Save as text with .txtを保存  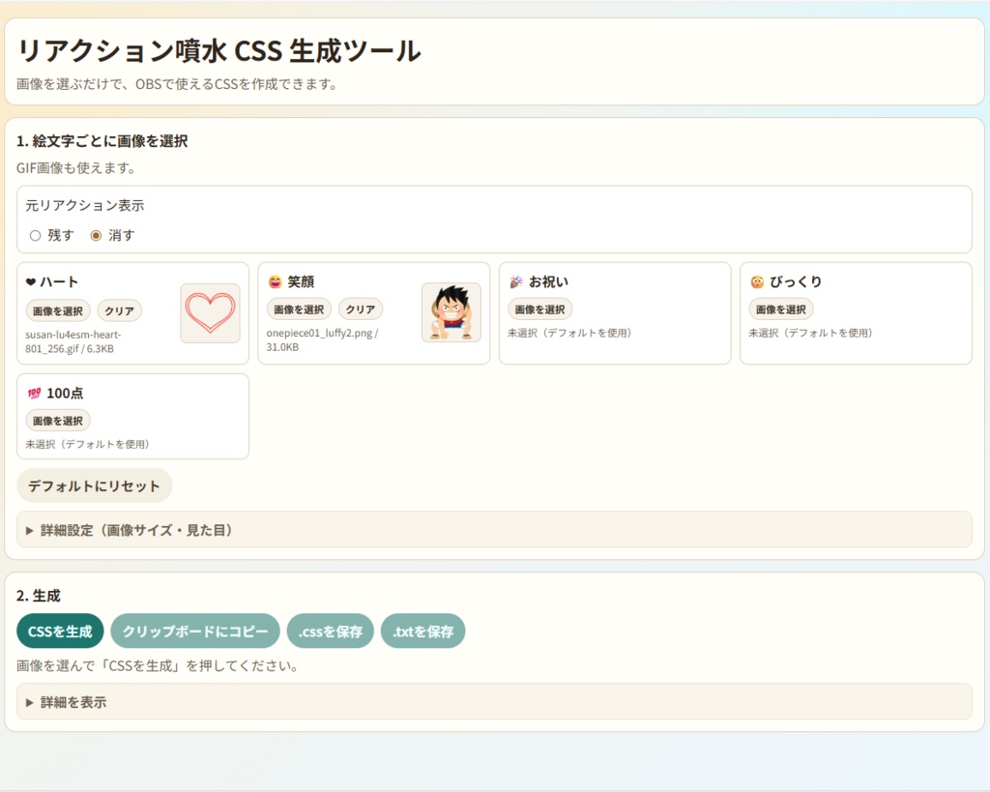[422, 631]
